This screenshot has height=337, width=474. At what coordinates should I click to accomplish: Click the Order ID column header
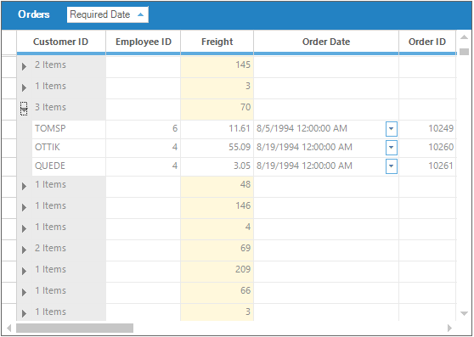click(x=427, y=42)
